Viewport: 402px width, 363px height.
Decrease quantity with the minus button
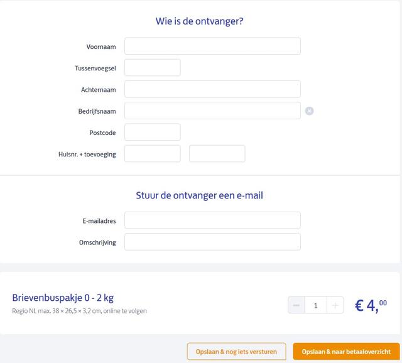click(296, 306)
